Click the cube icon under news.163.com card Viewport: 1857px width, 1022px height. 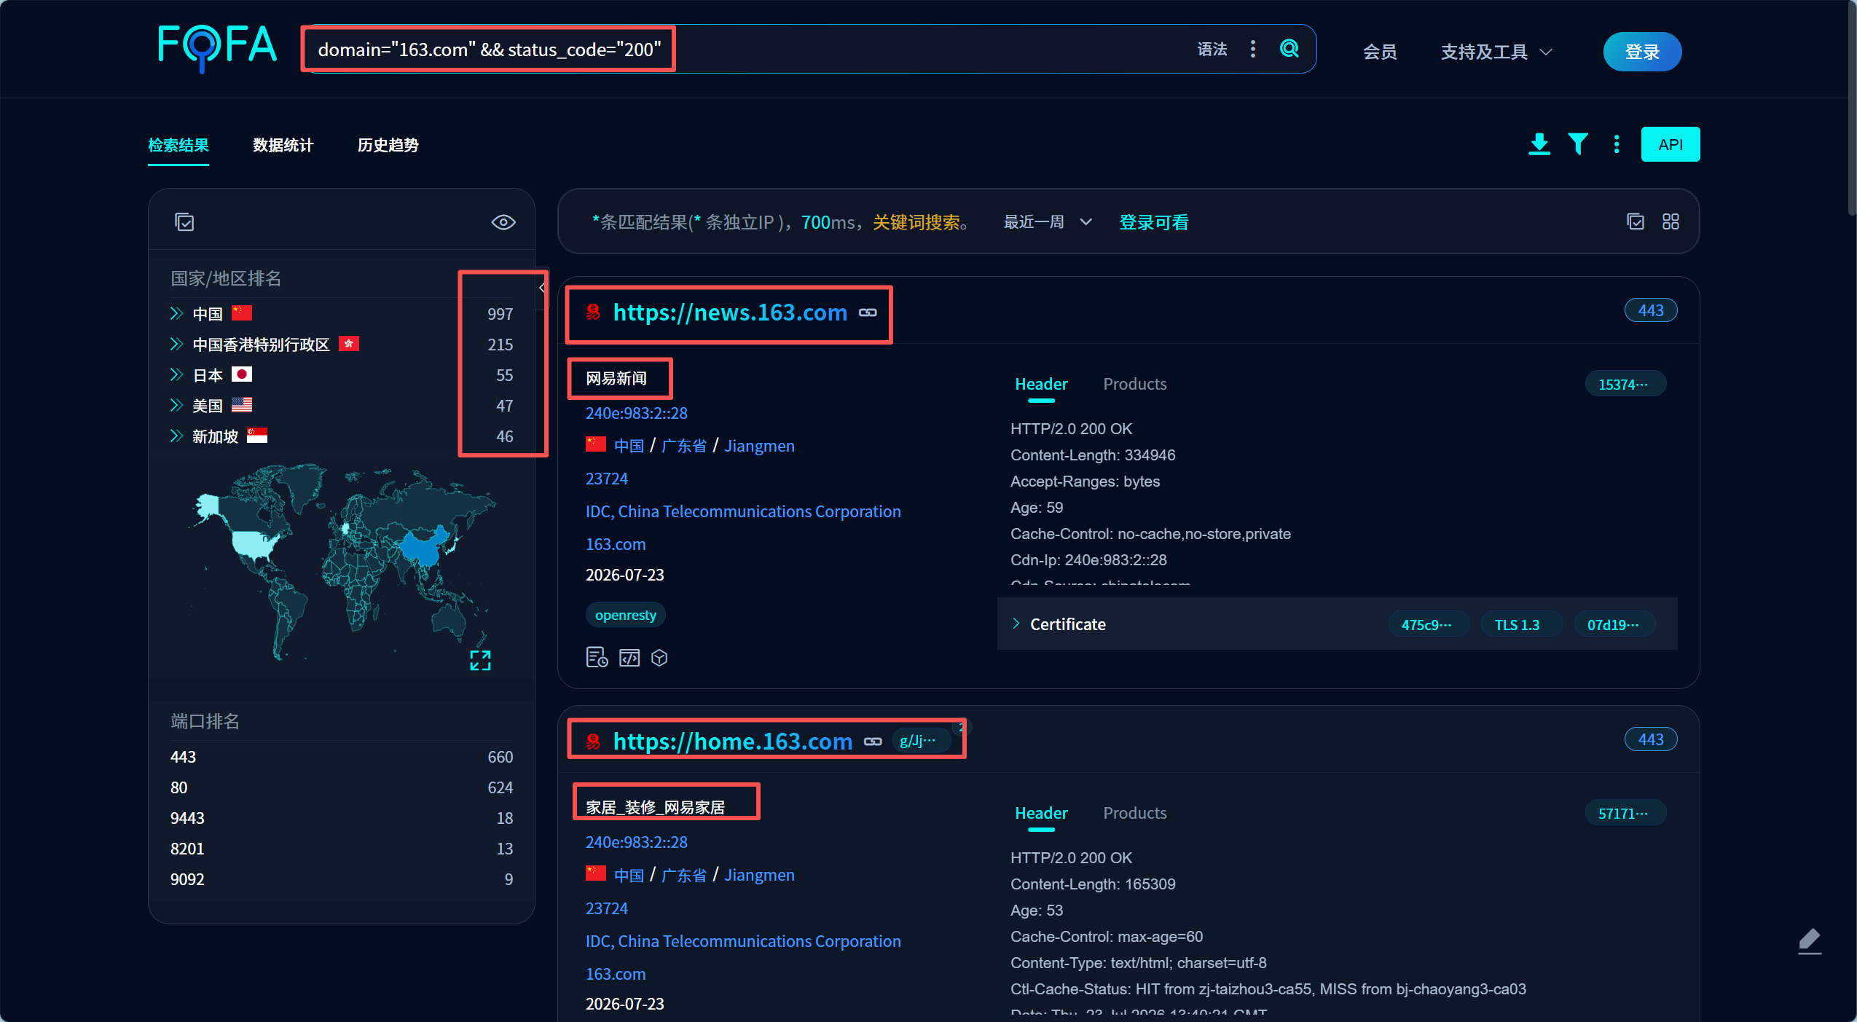[659, 658]
